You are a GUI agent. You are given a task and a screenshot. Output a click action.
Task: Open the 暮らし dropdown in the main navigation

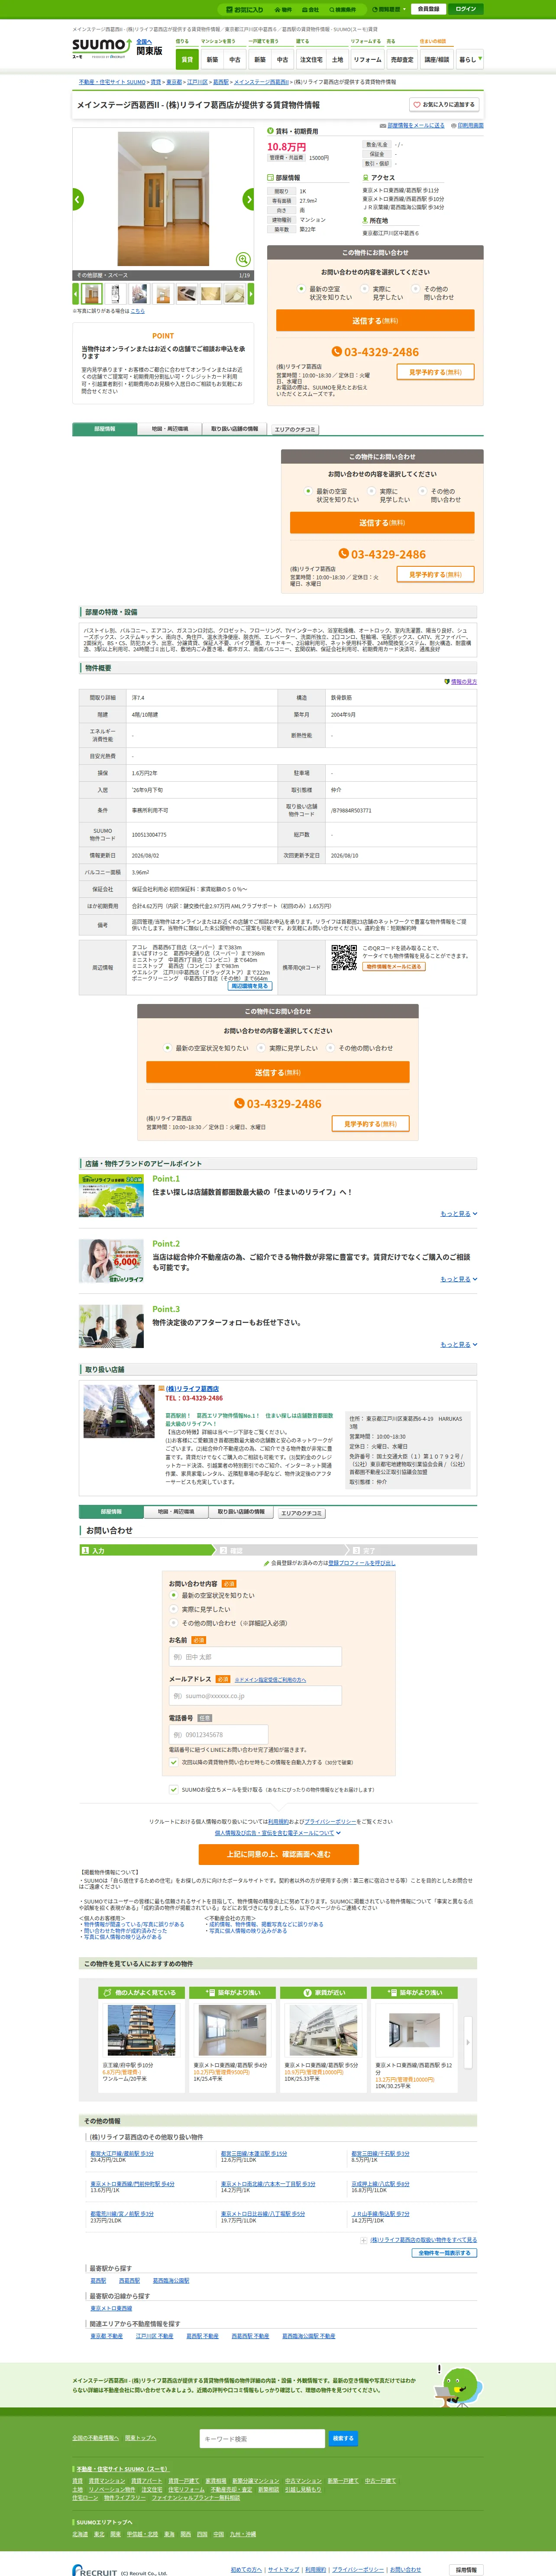tap(470, 59)
